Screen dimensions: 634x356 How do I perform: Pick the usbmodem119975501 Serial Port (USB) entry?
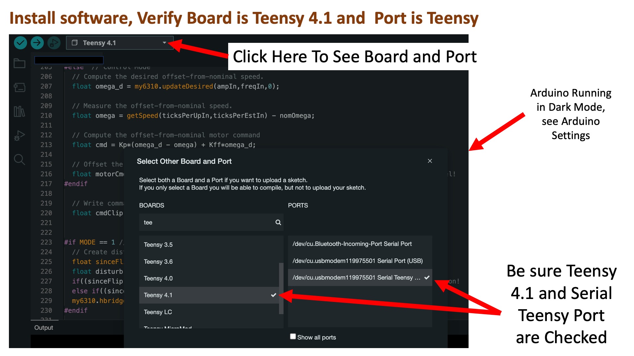358,261
